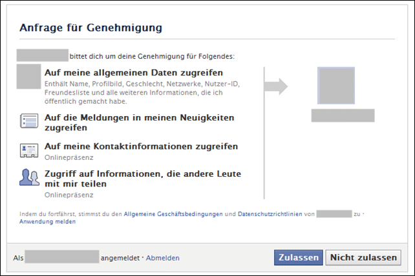Click the redacted app name under thumbnail
Screen dimensions: 415x276
click(x=343, y=115)
